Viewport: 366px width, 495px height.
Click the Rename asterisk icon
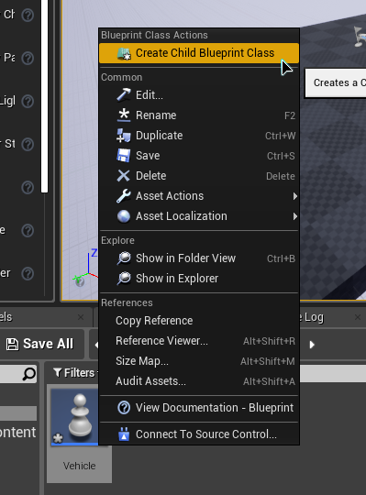tap(124, 115)
